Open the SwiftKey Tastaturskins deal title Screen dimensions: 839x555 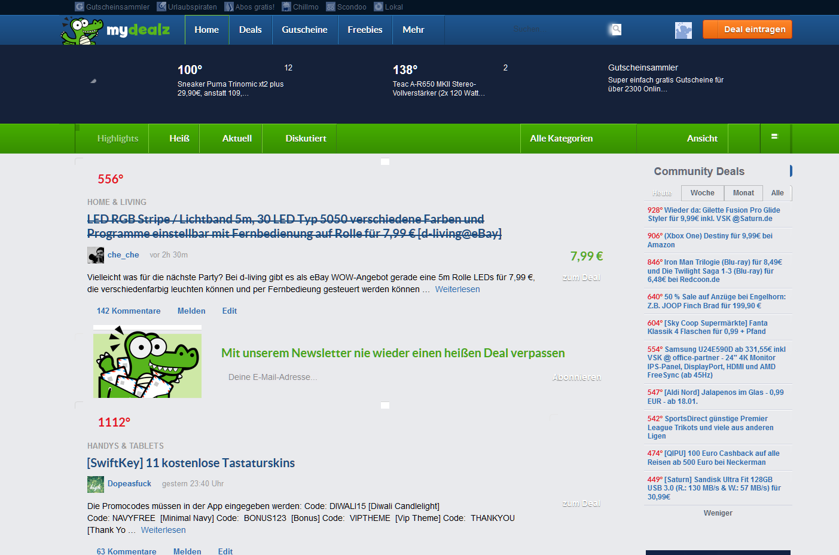tap(191, 463)
